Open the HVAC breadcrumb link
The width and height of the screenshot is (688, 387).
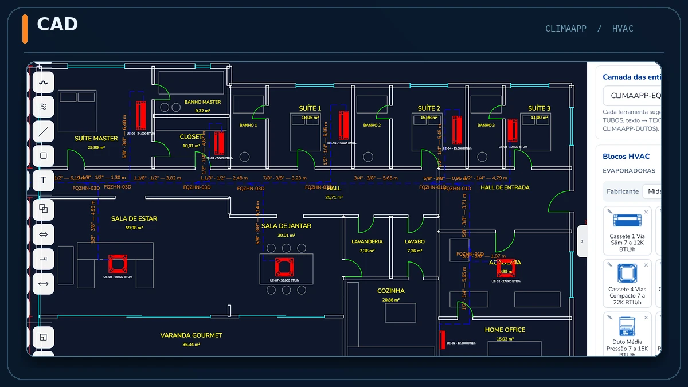623,29
